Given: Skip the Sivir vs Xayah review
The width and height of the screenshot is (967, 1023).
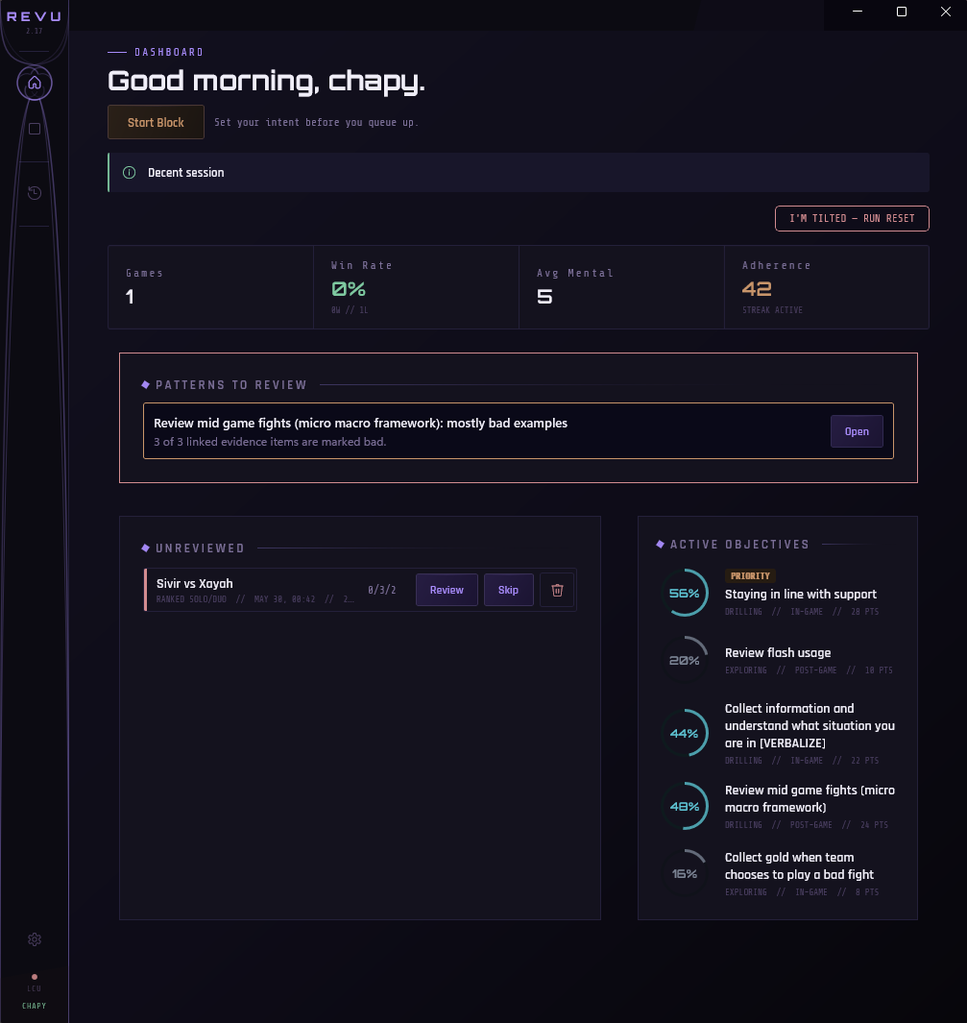Looking at the screenshot, I should tap(508, 590).
